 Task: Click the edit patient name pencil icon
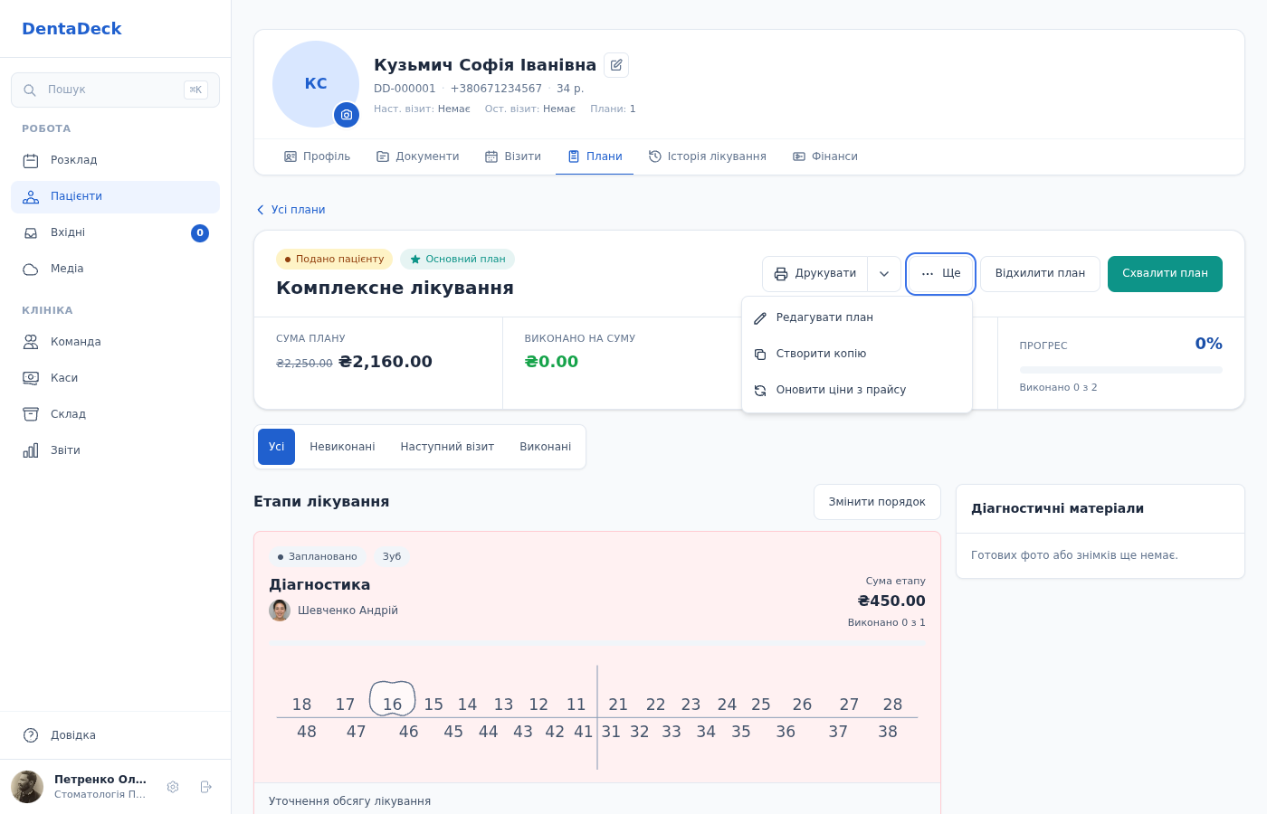[616, 65]
